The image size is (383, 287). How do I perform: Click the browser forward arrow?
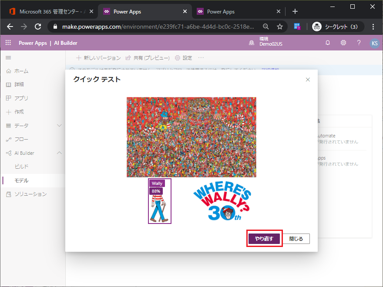point(24,27)
